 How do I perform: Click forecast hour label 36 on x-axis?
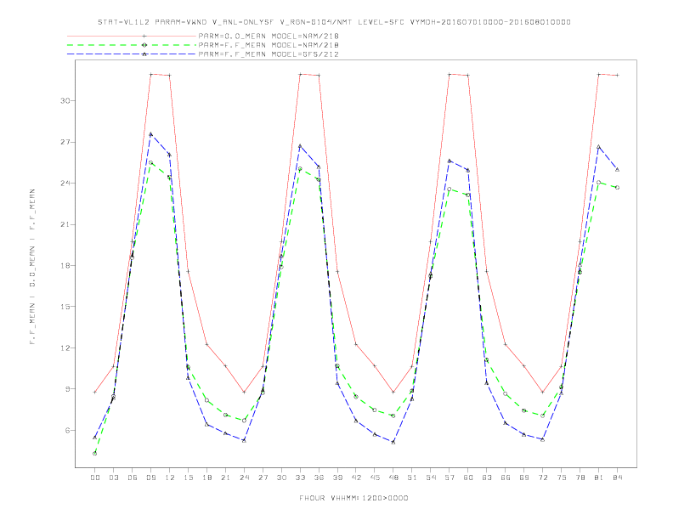pos(319,478)
